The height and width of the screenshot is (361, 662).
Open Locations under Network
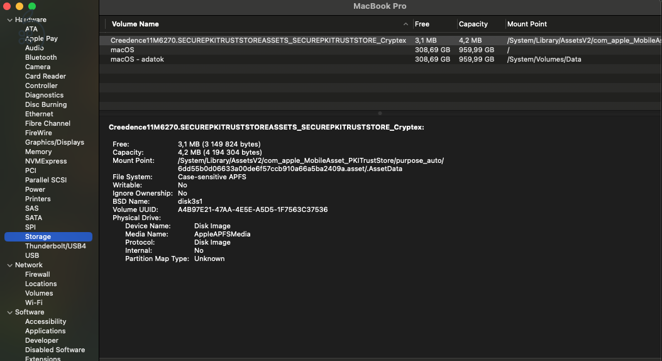(40, 284)
